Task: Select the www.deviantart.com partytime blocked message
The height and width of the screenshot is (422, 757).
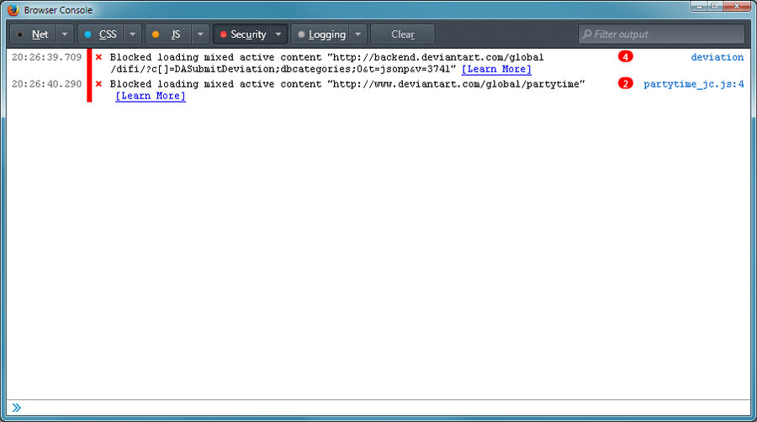Action: point(347,84)
